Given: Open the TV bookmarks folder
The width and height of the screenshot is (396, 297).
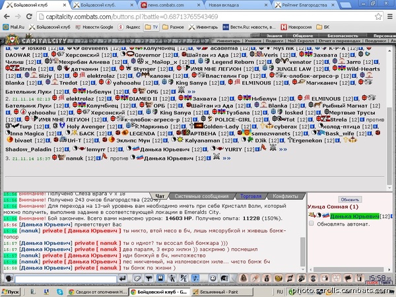Looking at the screenshot, I should 152,27.
